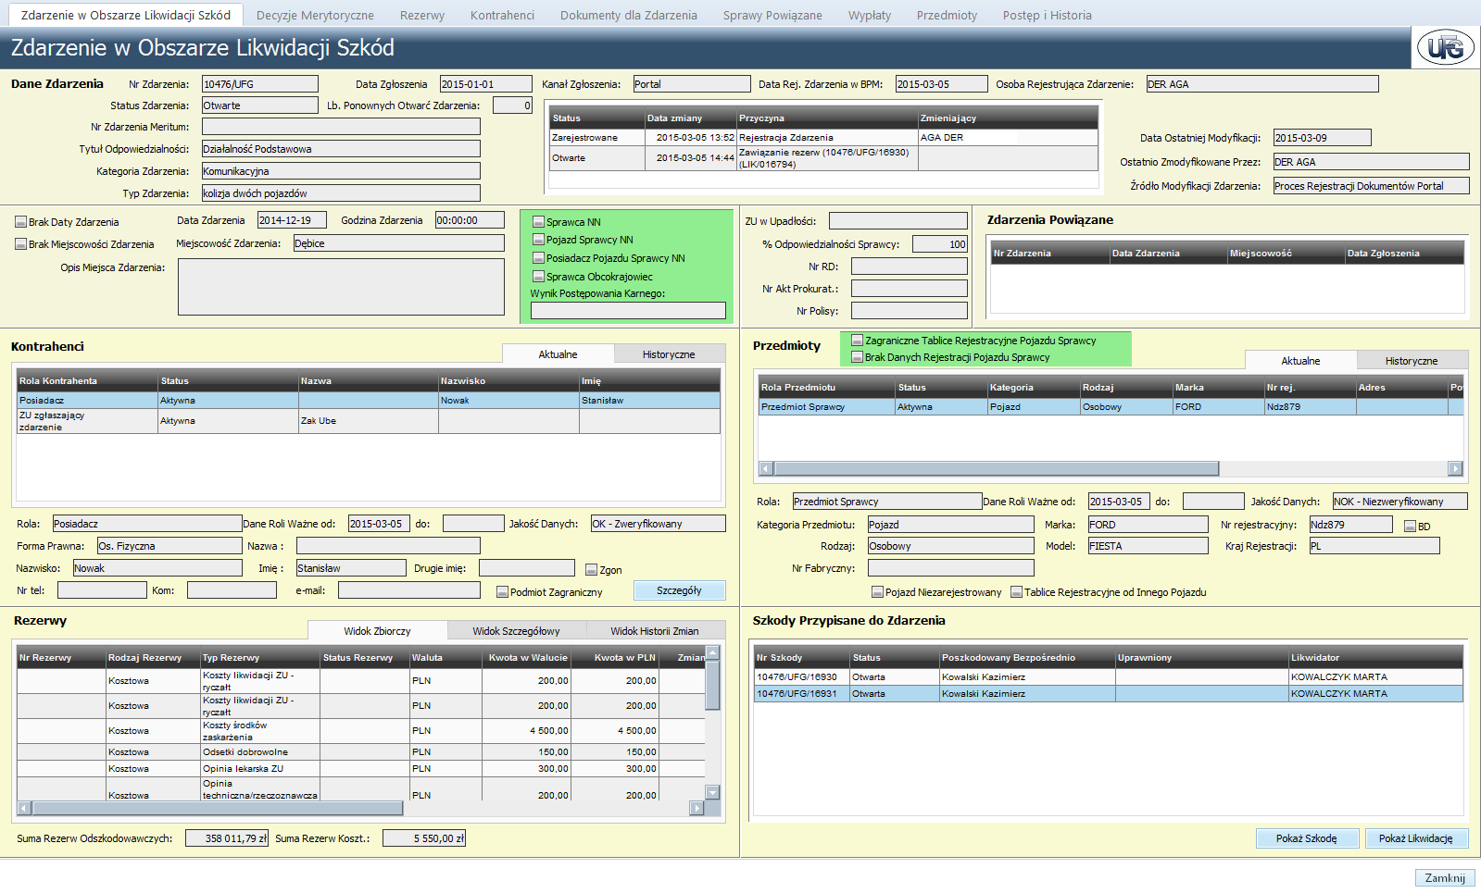Image resolution: width=1481 pixels, height=893 pixels.
Task: Enable the Sprawca NN checkbox
Action: [538, 222]
